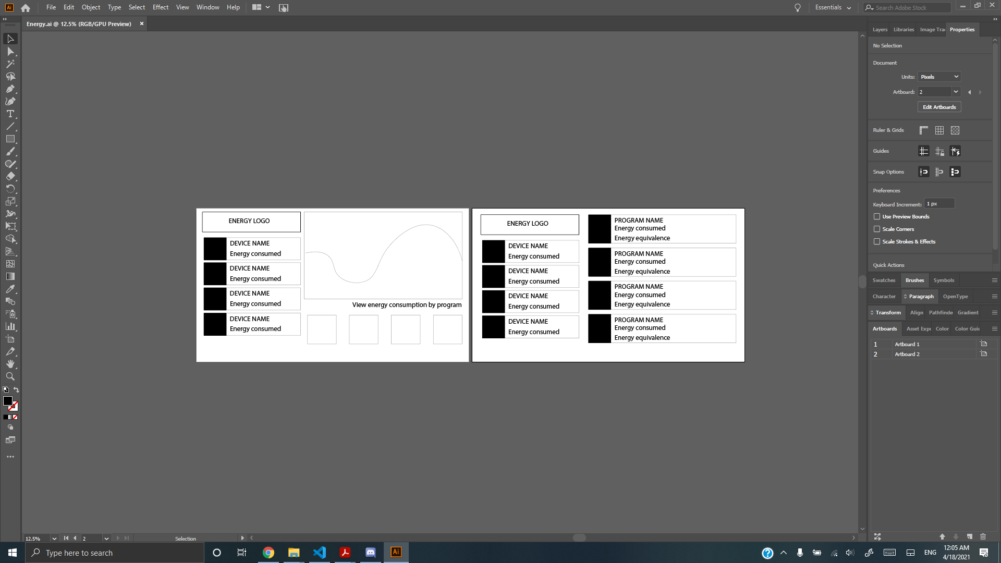This screenshot has width=1001, height=563.
Task: Select the Direct Selection tool
Action: coord(10,52)
